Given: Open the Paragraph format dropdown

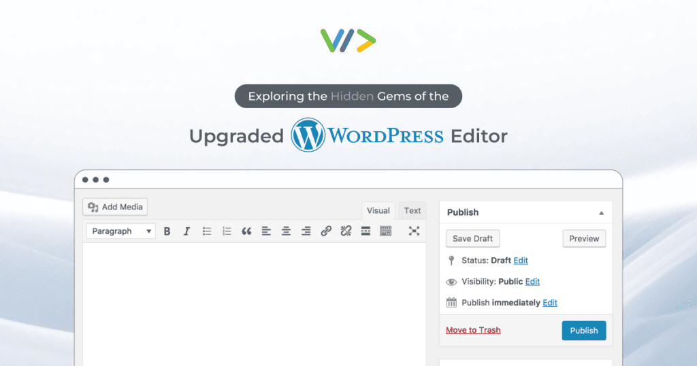Looking at the screenshot, I should [121, 231].
